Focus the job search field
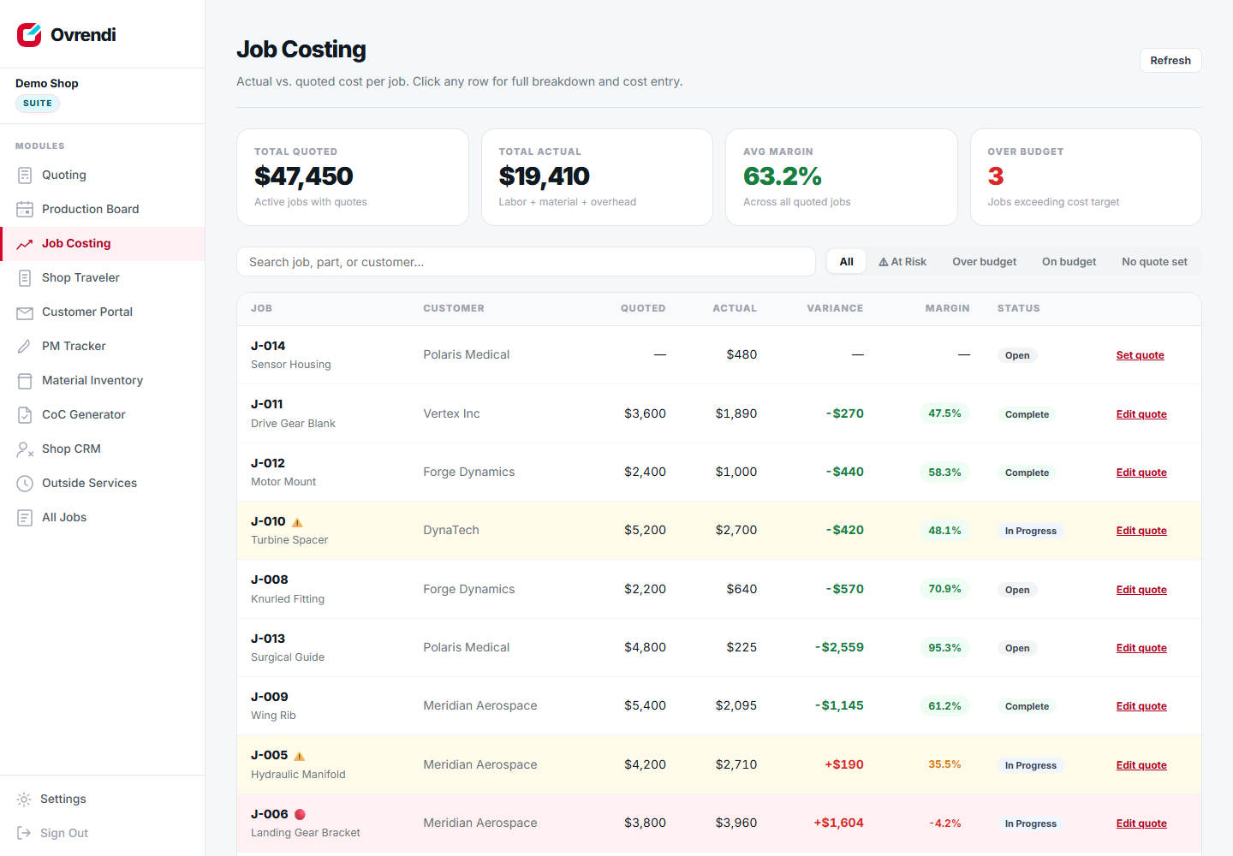 click(x=526, y=262)
